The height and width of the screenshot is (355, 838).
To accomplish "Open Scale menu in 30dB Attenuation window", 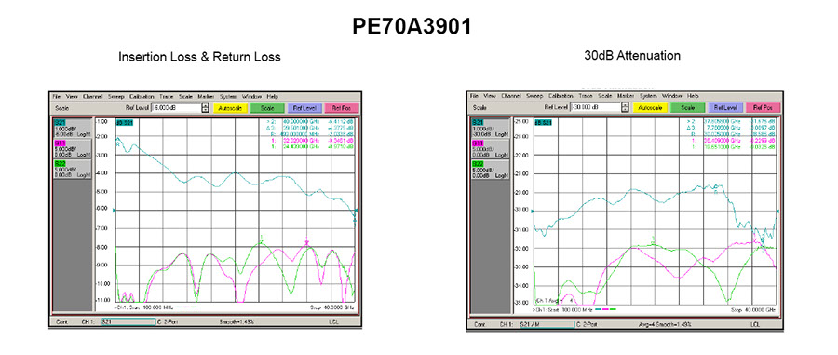I will 604,96.
